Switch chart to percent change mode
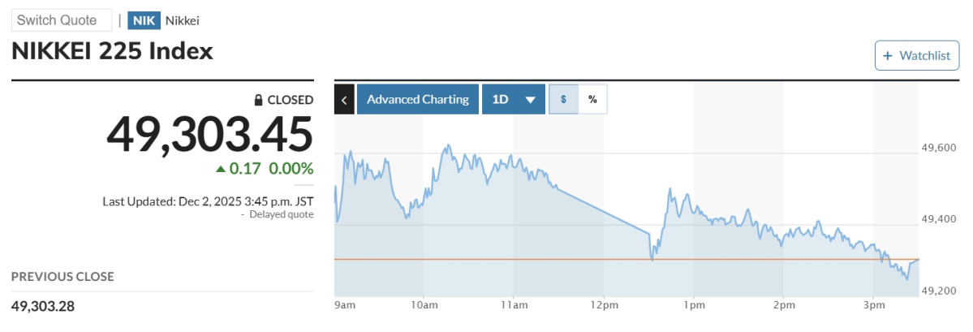The width and height of the screenshot is (973, 332). pos(592,100)
